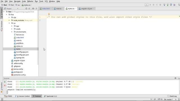This screenshot has width=180, height=101.
Task: Click the Run button in the toolbar
Action: click(x=150, y=5)
